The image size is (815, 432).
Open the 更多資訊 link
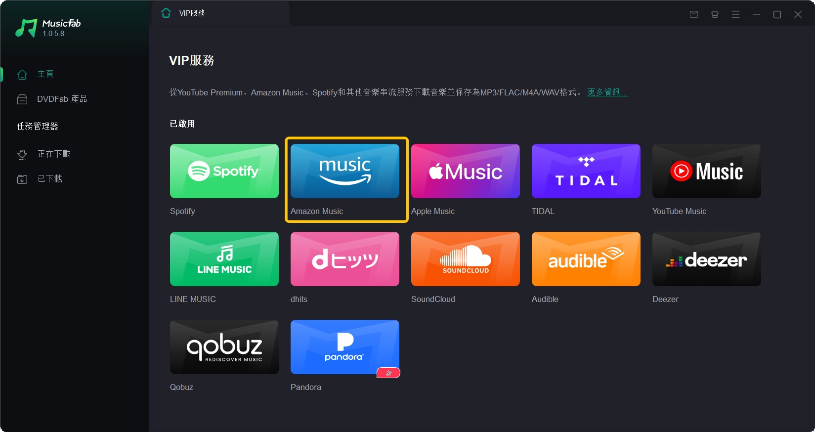607,92
